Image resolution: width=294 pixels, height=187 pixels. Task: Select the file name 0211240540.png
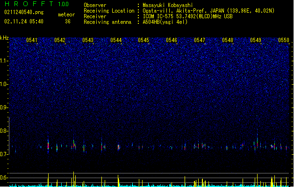24,12
